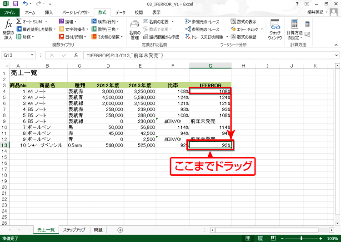Image resolution: width=341 pixels, height=242 pixels.
Task: Add a new sheet with the plus button
Action: pyautogui.click(x=120, y=230)
